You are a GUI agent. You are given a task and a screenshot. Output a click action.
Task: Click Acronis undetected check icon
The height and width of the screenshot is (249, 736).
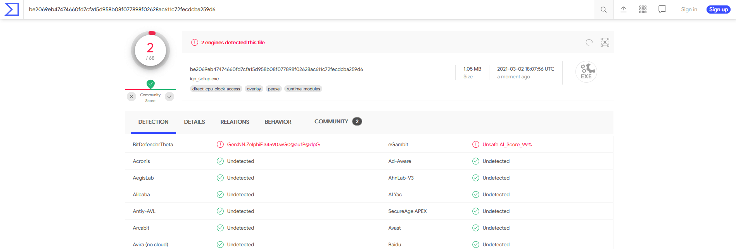coord(220,161)
